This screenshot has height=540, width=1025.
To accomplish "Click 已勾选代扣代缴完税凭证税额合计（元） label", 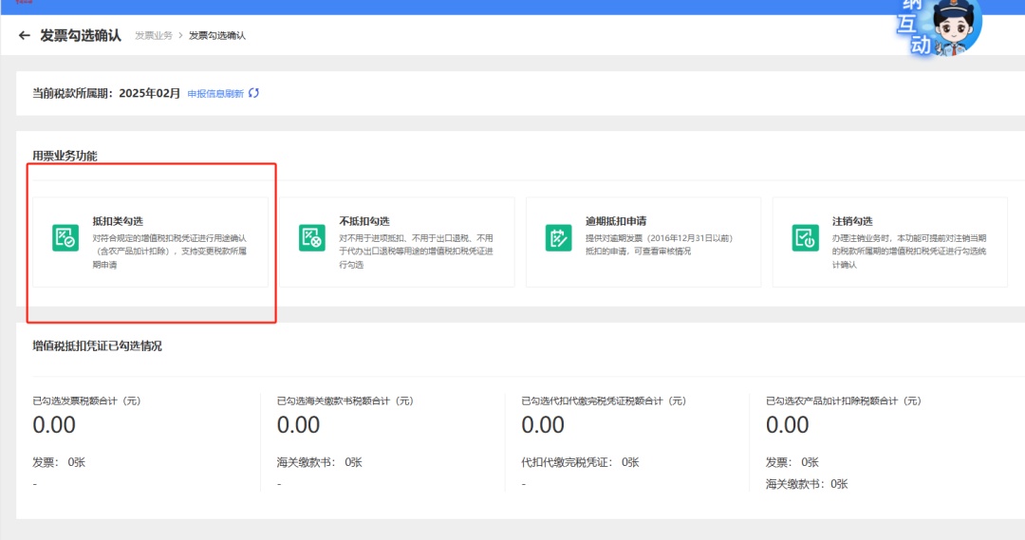I will (x=604, y=400).
